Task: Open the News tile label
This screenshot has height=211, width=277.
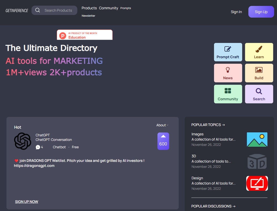Action: (228, 78)
